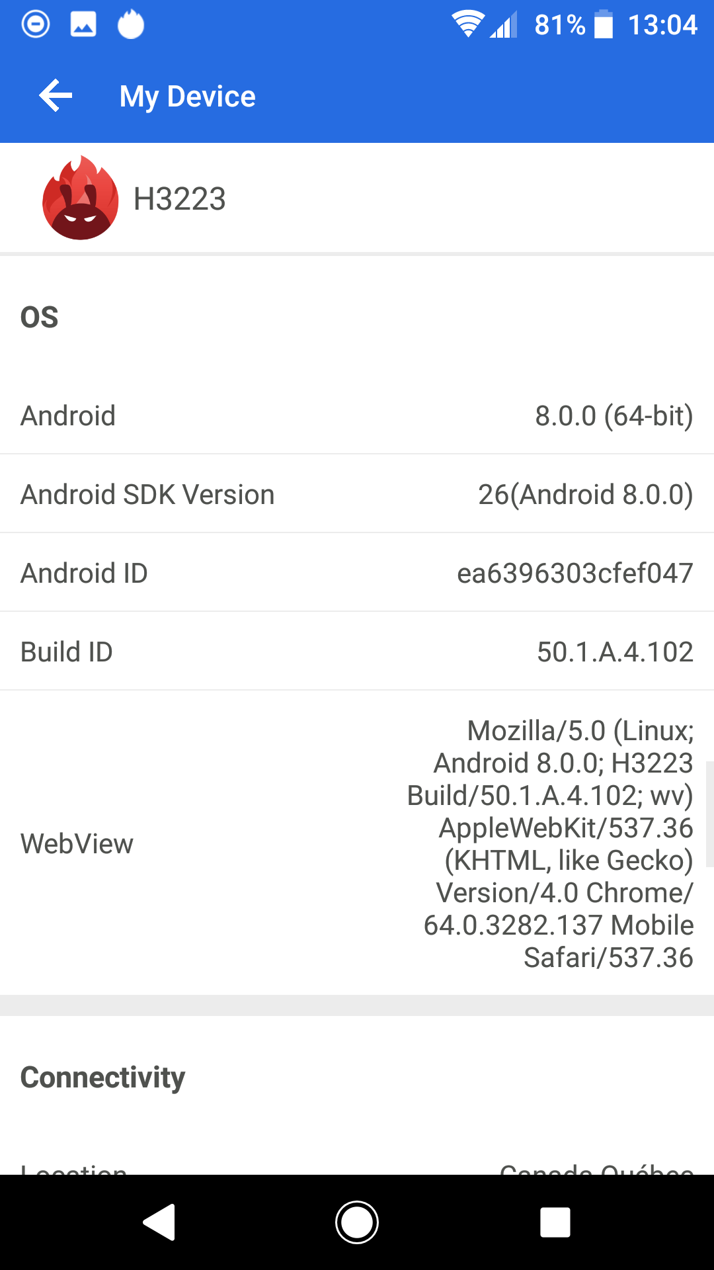Click the scrollbar on the right edge
The image size is (714, 1270).
coord(709,814)
